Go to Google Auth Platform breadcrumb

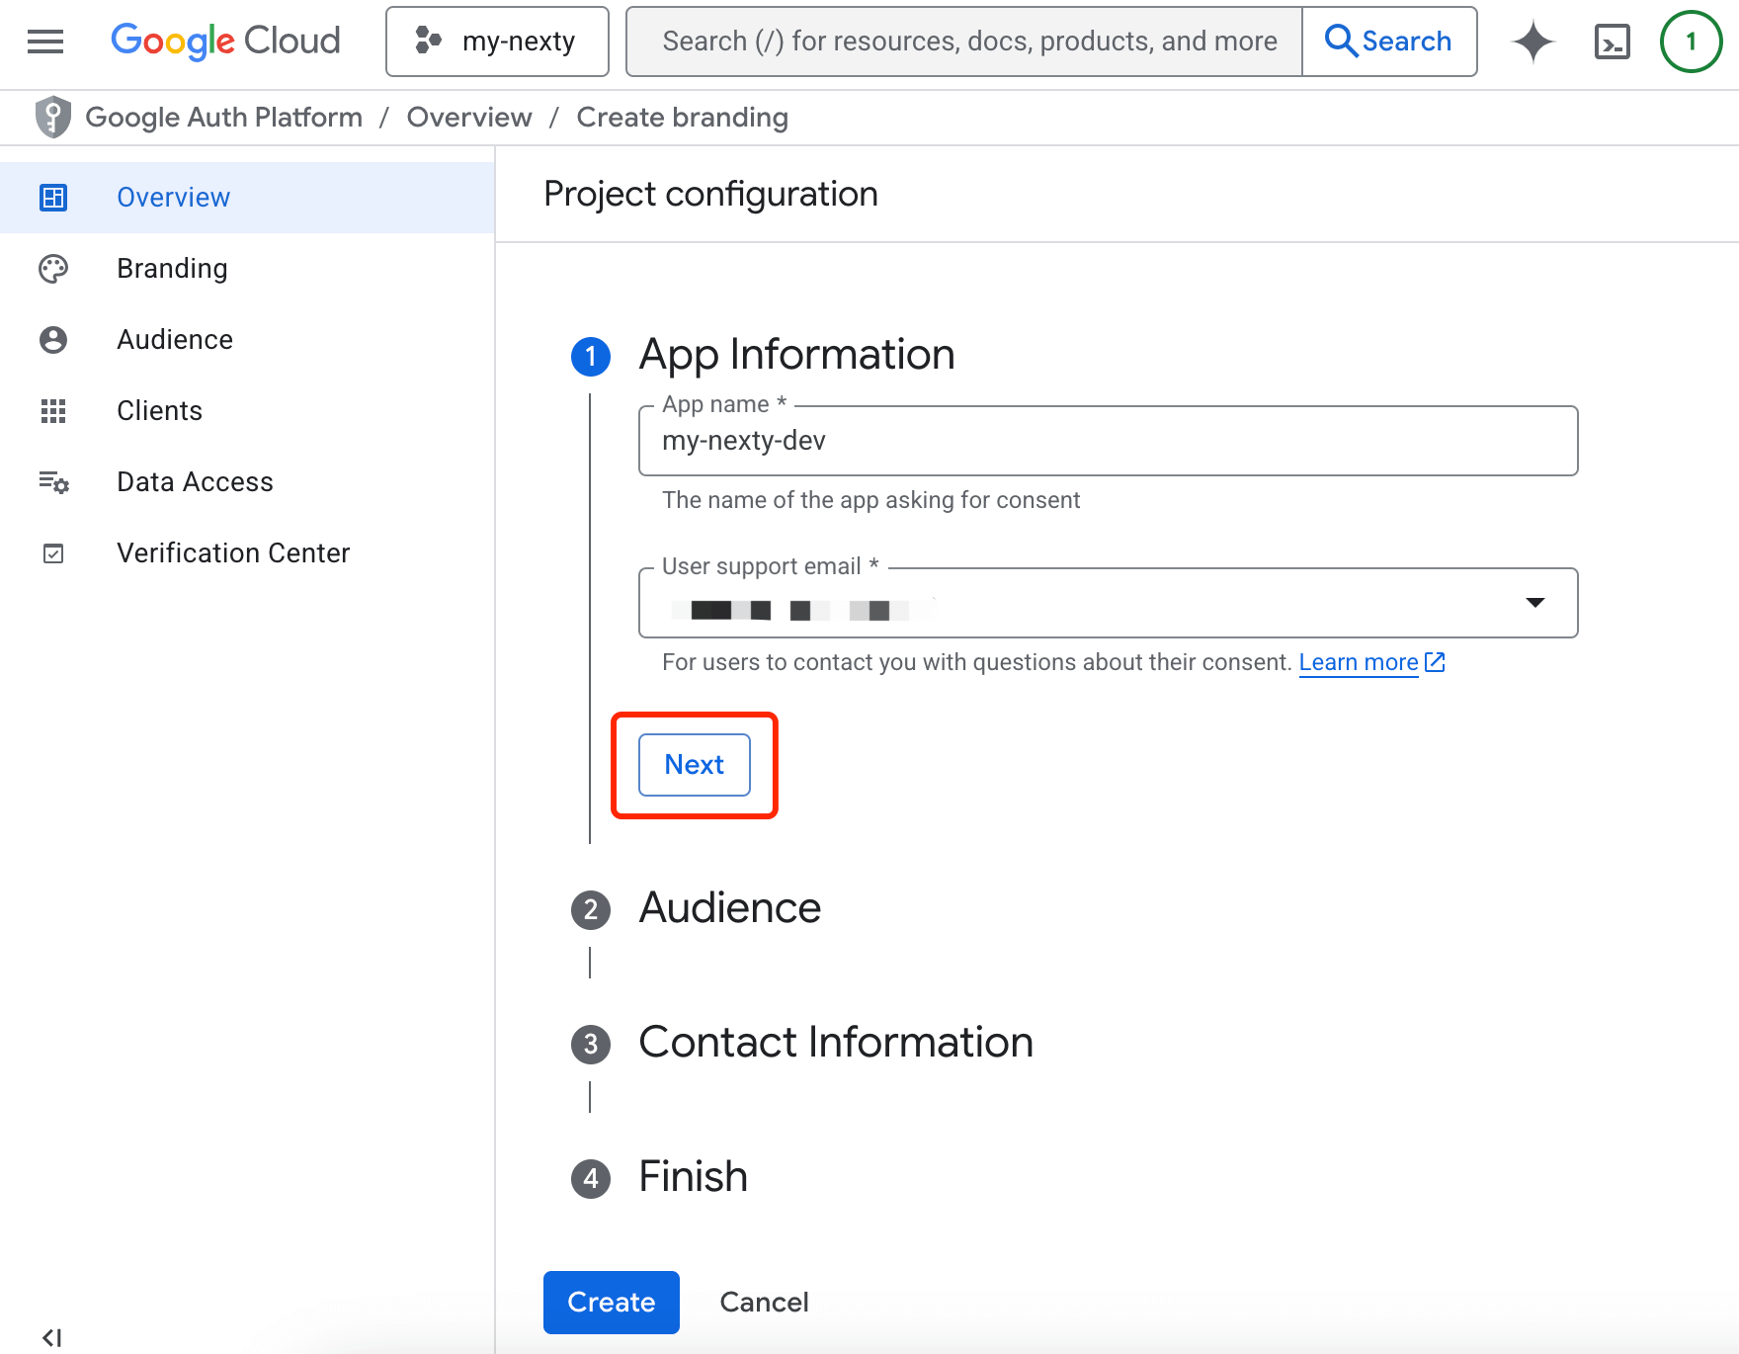click(224, 118)
